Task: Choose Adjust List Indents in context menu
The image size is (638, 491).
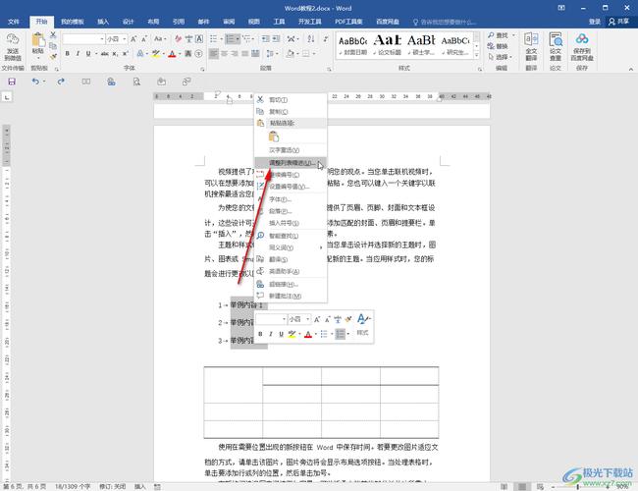Action: pos(291,163)
